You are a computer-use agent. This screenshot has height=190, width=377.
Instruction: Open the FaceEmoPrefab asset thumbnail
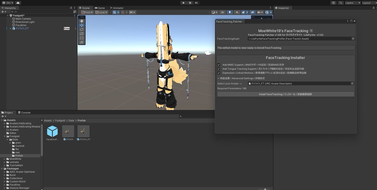point(52,131)
